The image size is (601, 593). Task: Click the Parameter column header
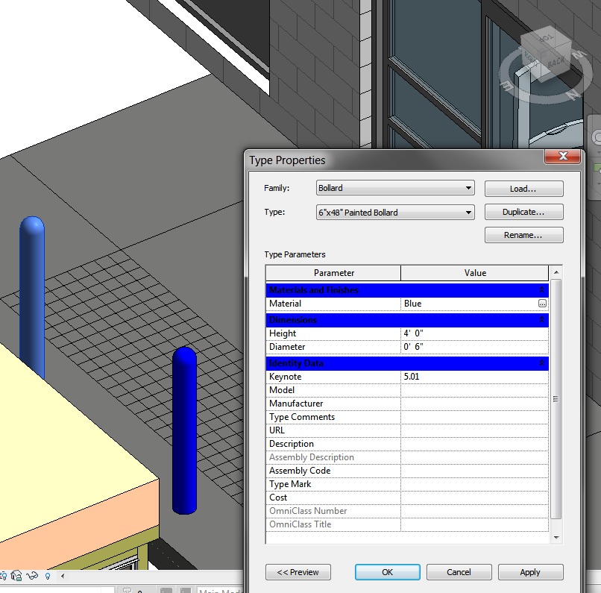coord(333,273)
